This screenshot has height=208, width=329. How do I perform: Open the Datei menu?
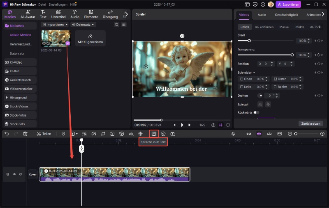pos(42,5)
